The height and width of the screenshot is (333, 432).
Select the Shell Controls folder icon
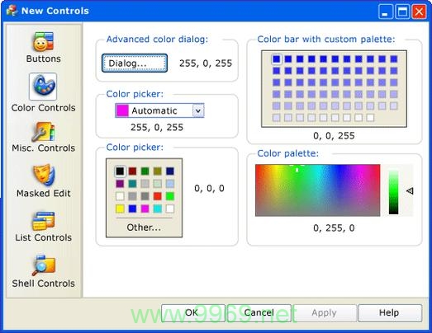click(x=44, y=265)
